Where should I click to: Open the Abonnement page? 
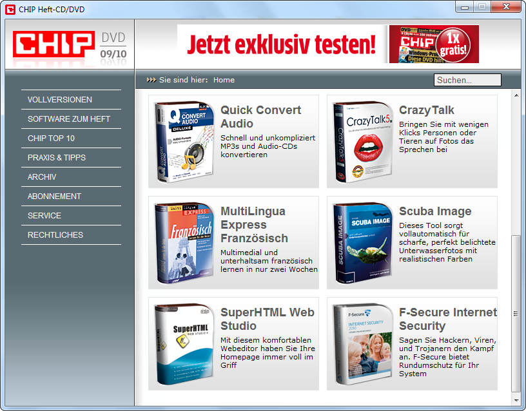(54, 196)
